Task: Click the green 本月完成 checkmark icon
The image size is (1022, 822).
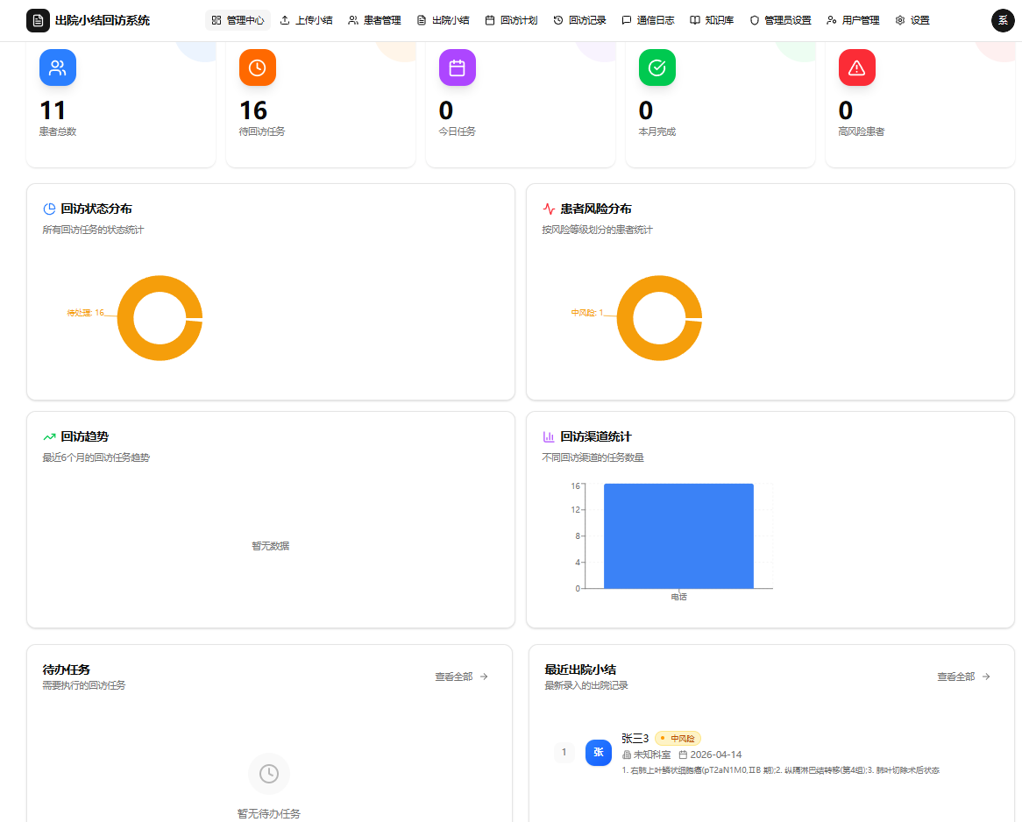Action: (x=657, y=67)
